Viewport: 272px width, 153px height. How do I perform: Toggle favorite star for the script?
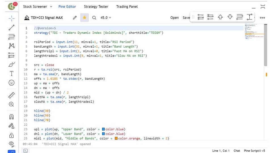pos(84,18)
